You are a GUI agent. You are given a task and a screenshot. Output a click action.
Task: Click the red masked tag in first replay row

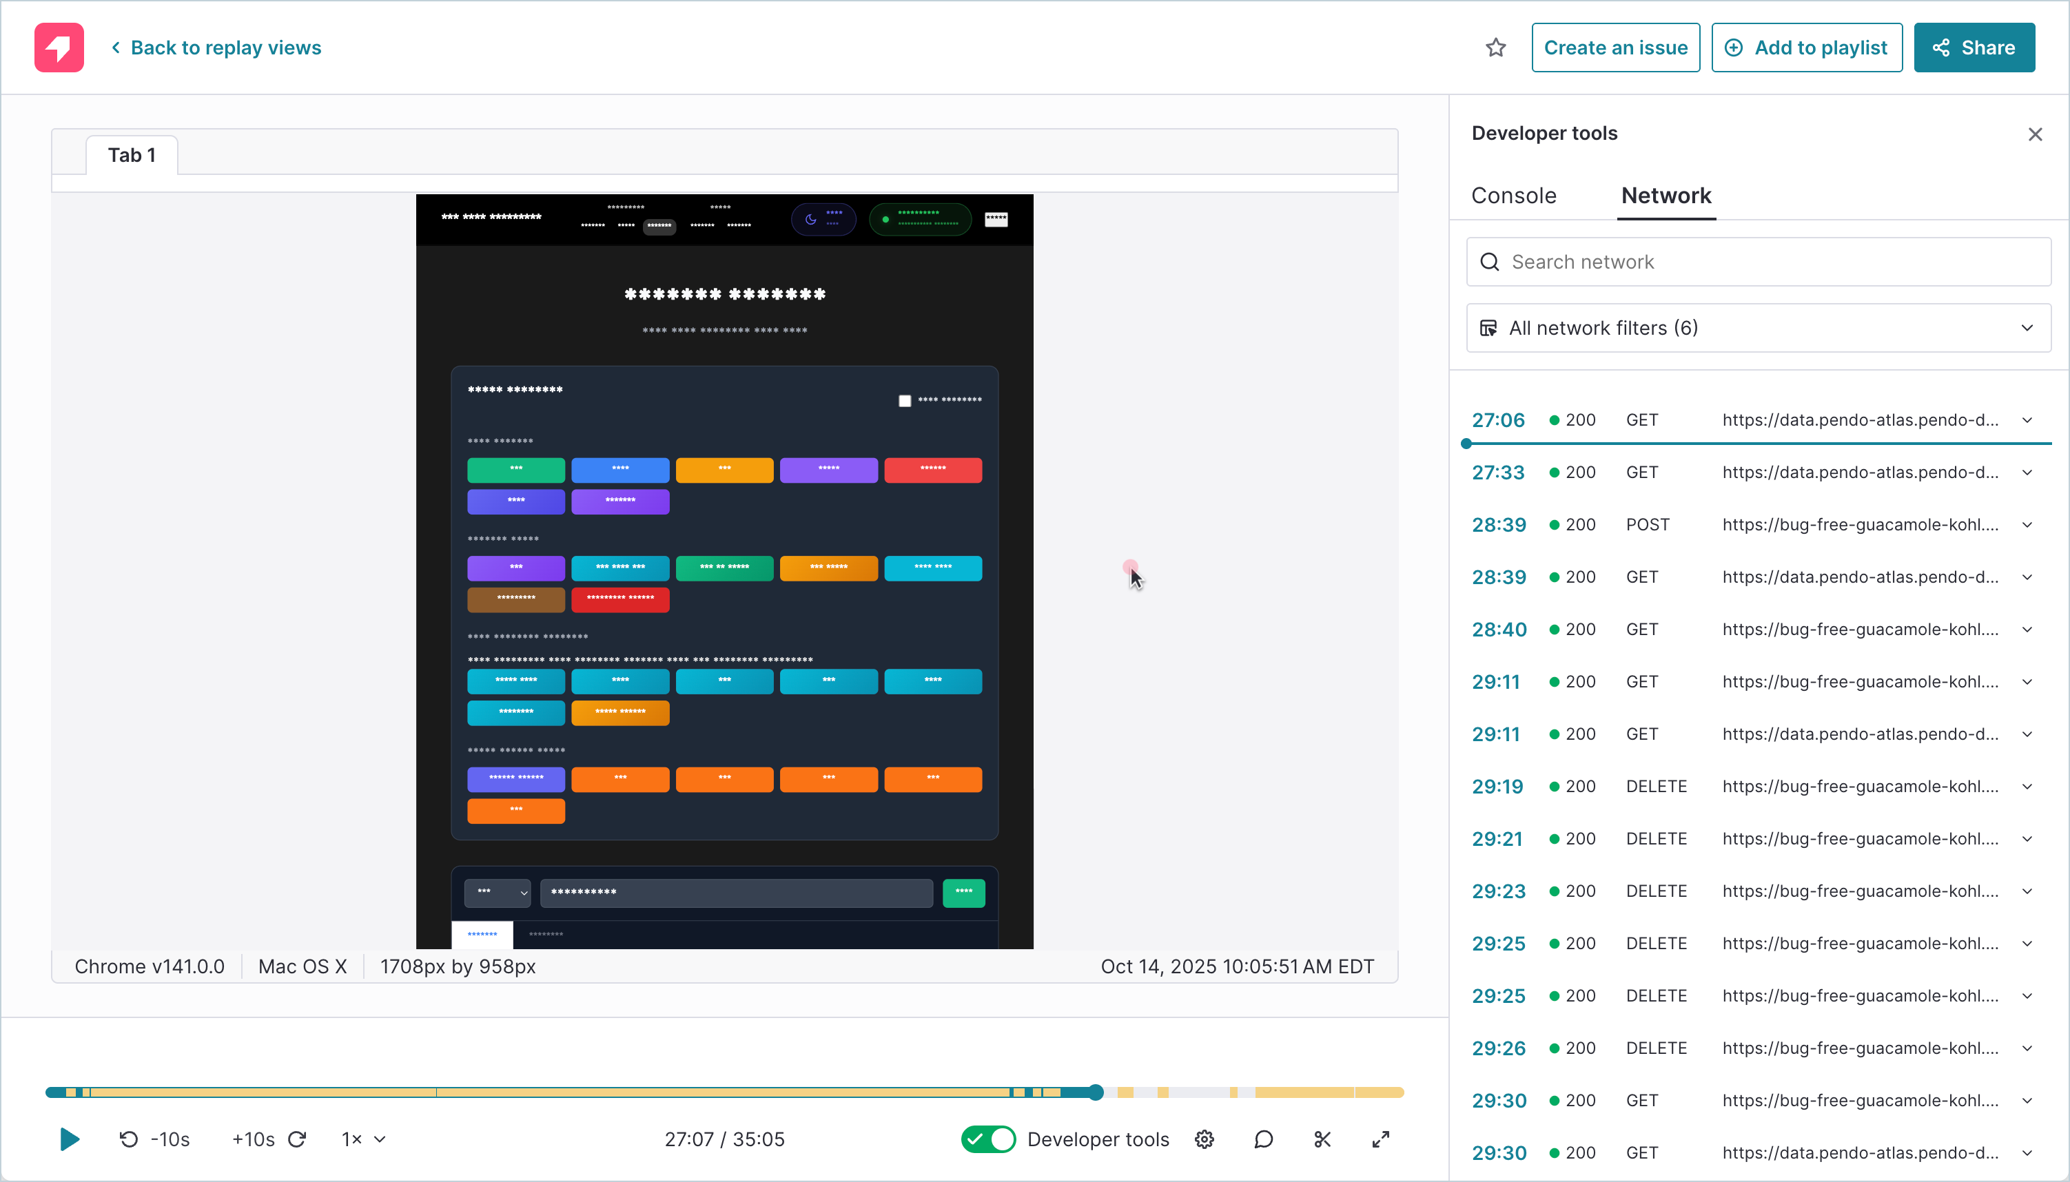[x=932, y=469]
